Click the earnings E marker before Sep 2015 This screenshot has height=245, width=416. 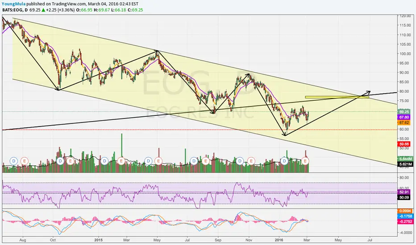pos(205,161)
